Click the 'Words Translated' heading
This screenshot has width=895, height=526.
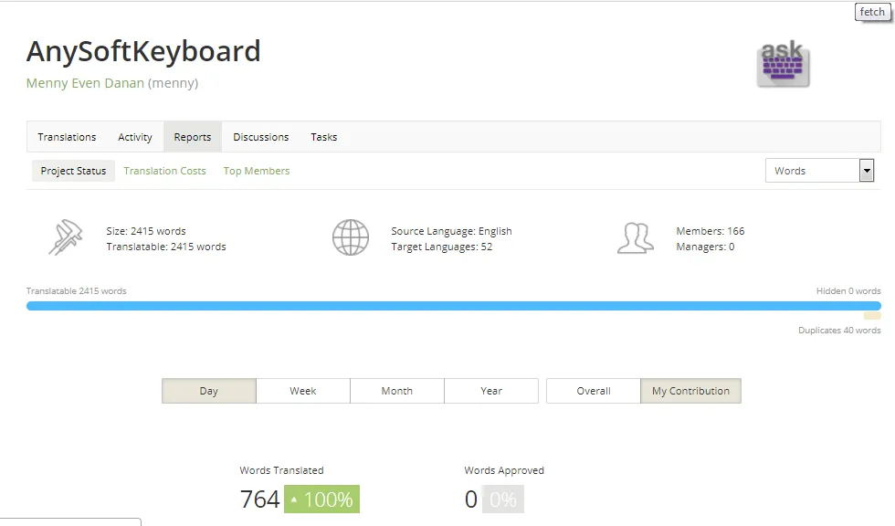click(x=281, y=470)
